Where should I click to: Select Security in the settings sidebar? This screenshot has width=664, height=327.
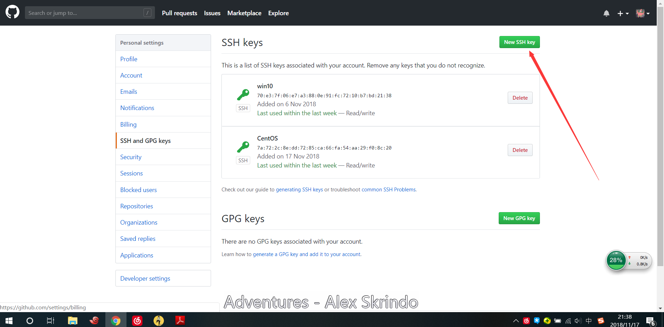[131, 157]
